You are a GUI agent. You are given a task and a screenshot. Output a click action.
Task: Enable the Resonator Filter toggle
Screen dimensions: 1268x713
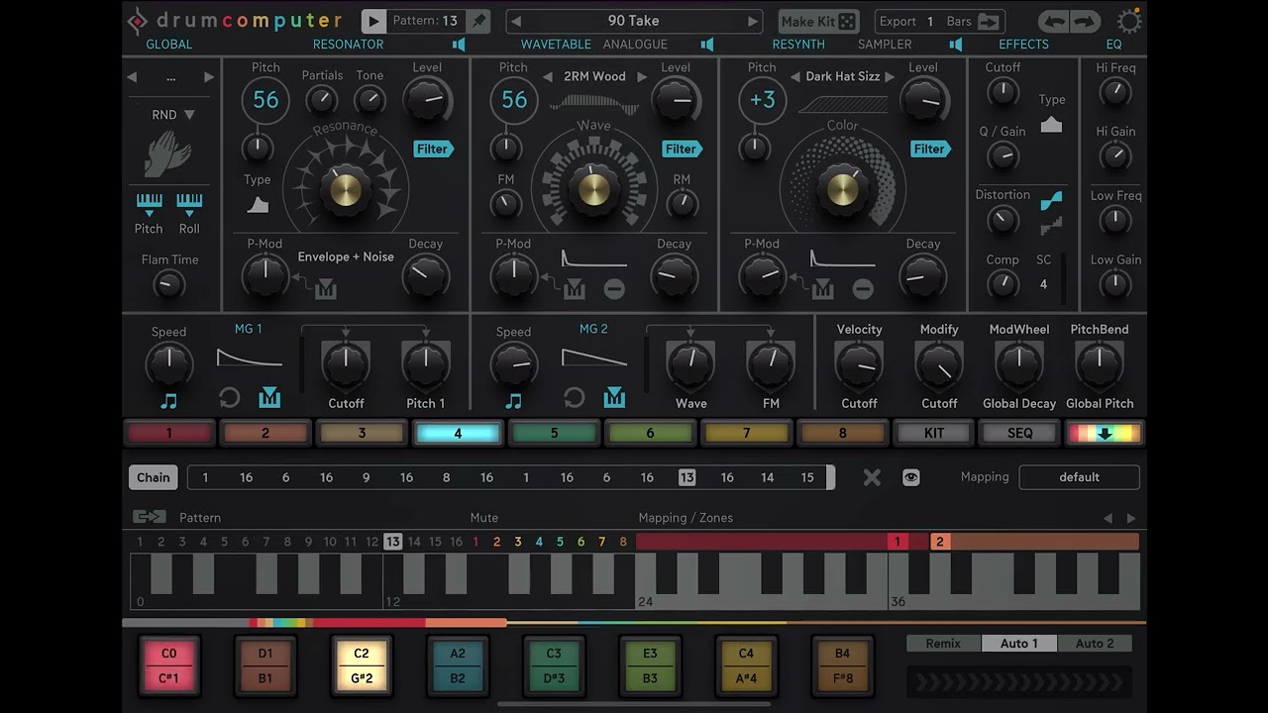point(434,149)
